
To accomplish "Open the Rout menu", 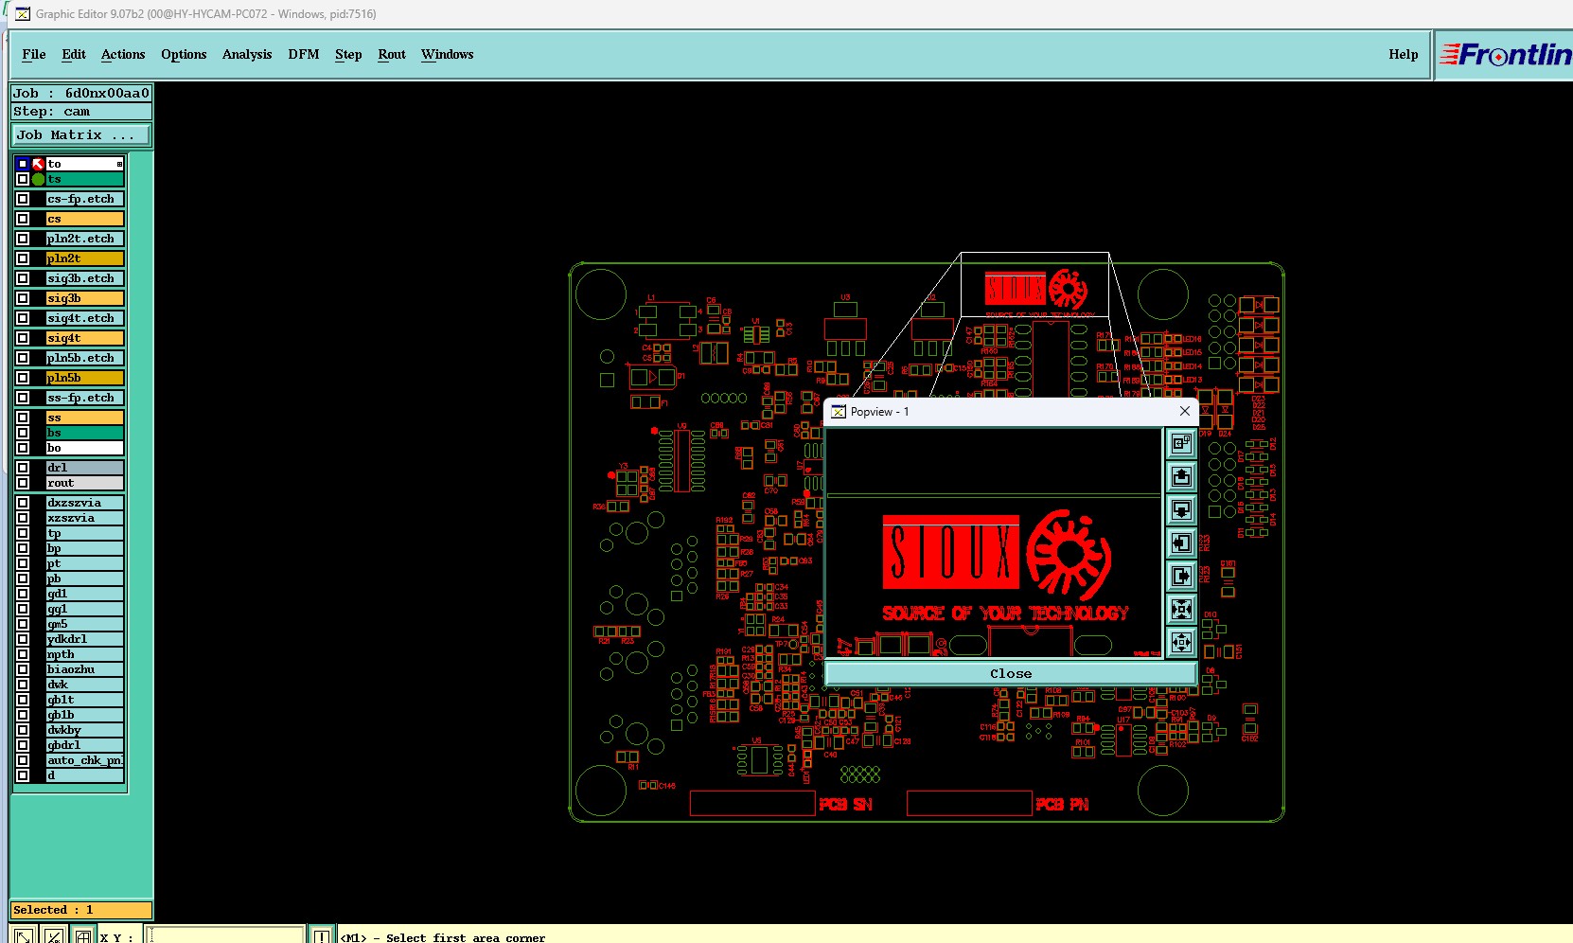I will point(392,55).
